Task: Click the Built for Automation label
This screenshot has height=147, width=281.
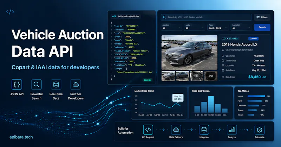Action: pyautogui.click(x=125, y=131)
